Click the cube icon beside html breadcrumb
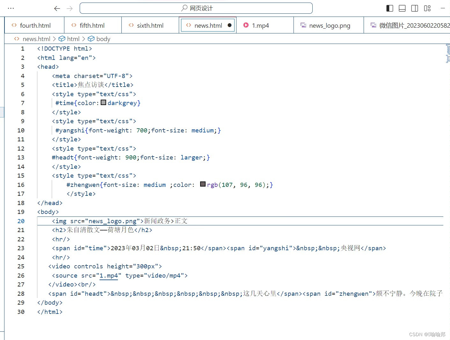This screenshot has width=450, height=340. 62,39
